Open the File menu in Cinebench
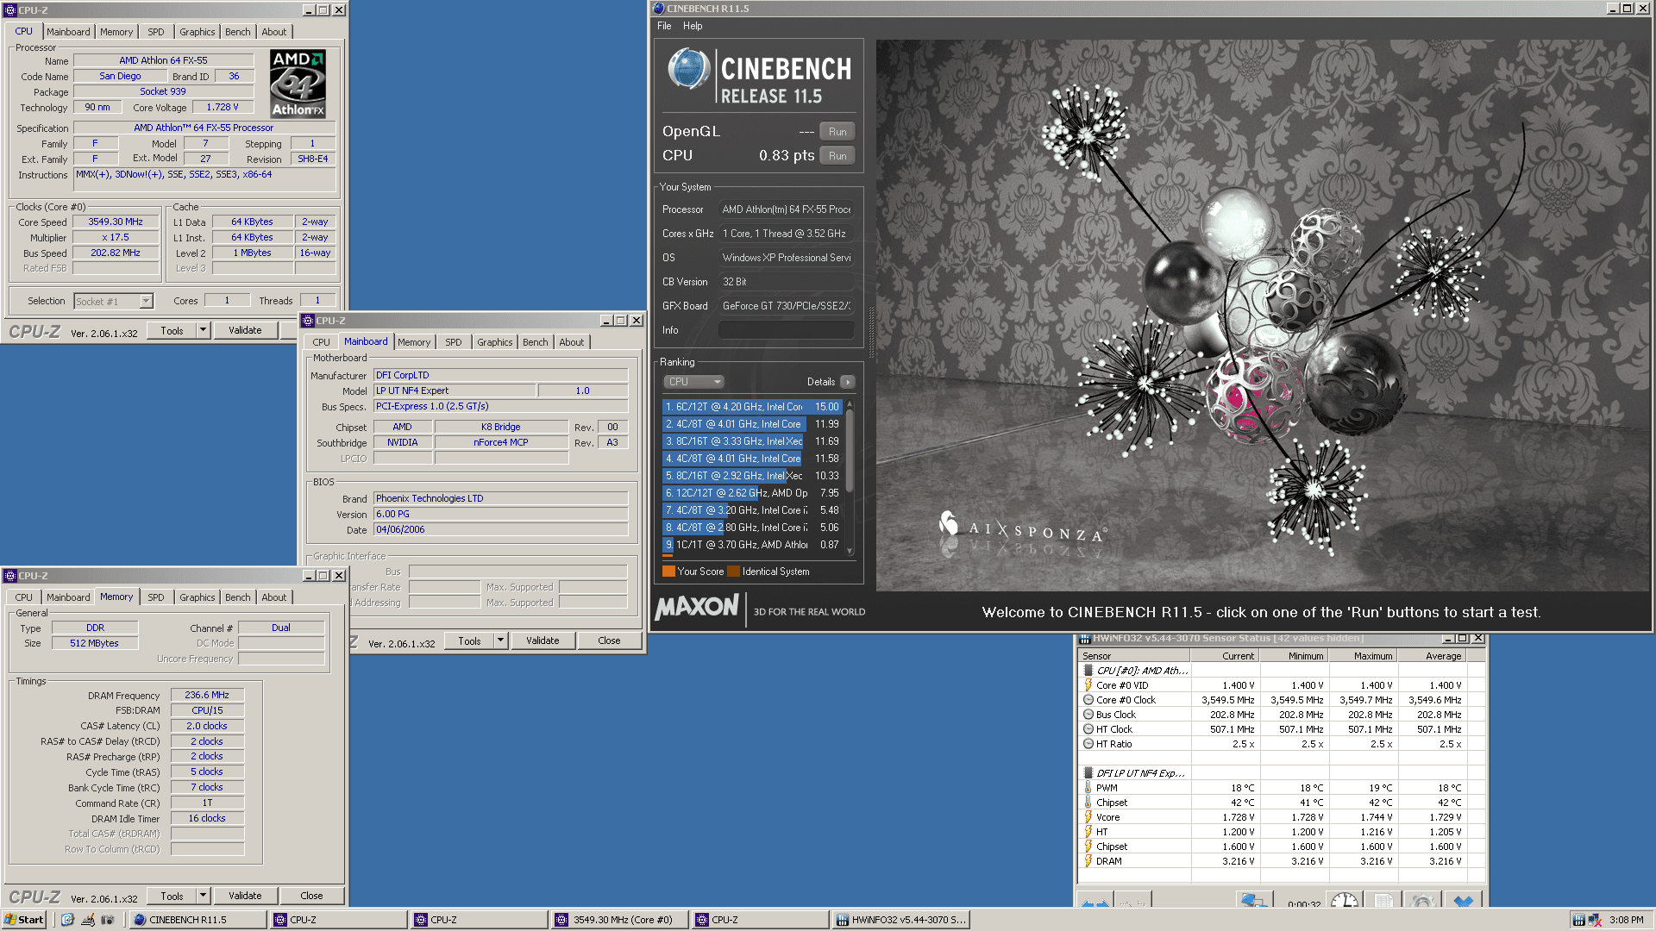1656x931 pixels. [x=664, y=26]
